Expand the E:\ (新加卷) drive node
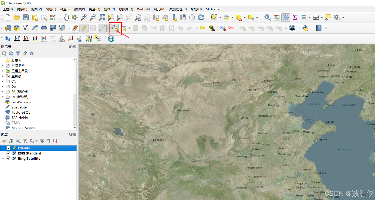This screenshot has width=375, height=200. [2, 92]
